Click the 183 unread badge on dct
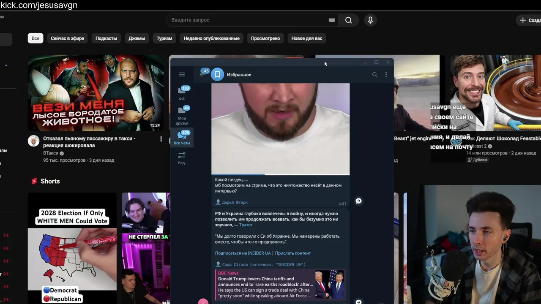This screenshot has width=541, height=304. 186,88
